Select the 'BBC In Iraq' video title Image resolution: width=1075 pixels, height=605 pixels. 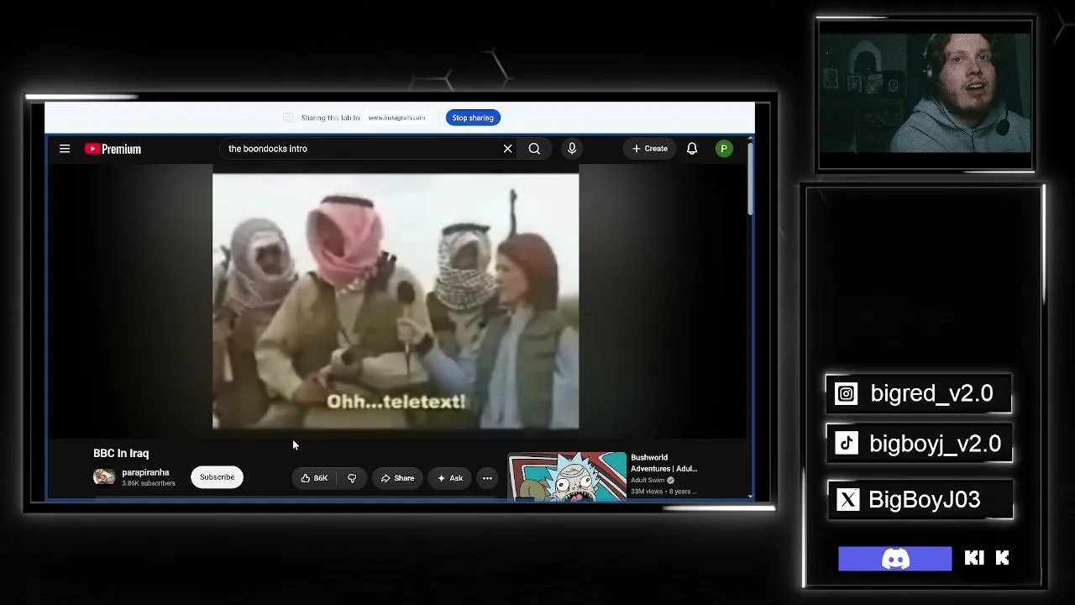click(121, 453)
